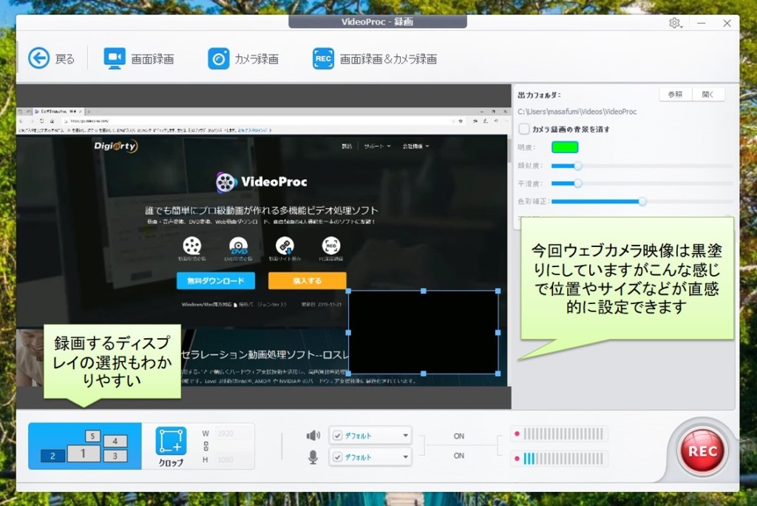This screenshot has width=757, height=506.
Task: Select display 2 in monitor selector
Action: click(x=52, y=455)
